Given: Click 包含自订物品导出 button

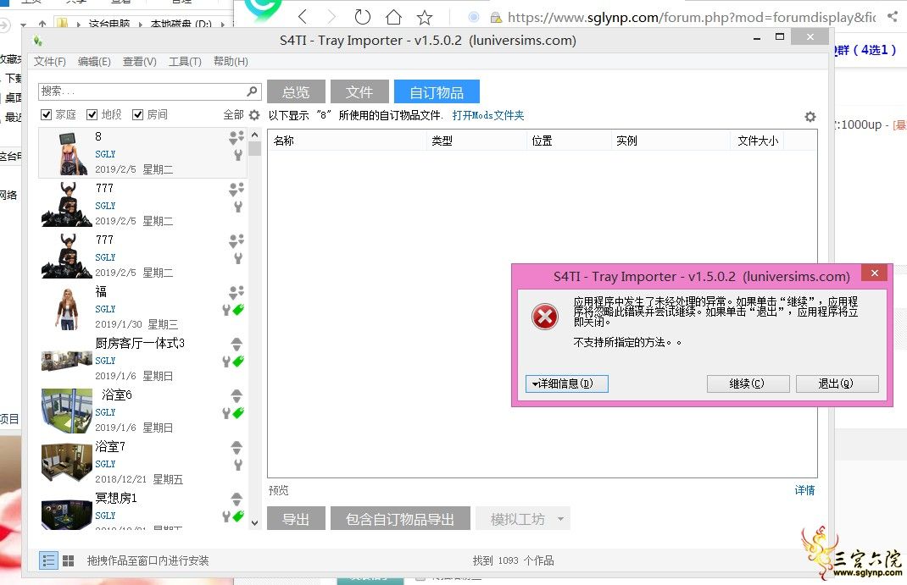Looking at the screenshot, I should tap(400, 519).
